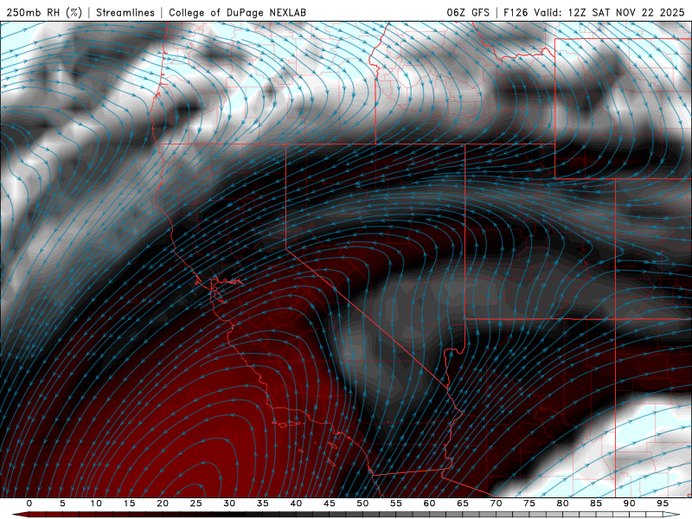Pick the "35" humidity scale label
The height and width of the screenshot is (519, 692).
click(263, 503)
